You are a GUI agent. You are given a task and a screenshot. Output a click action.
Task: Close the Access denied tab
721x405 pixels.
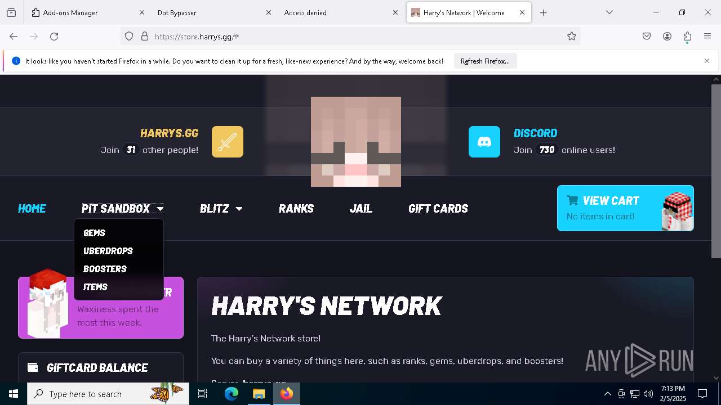[x=395, y=12]
